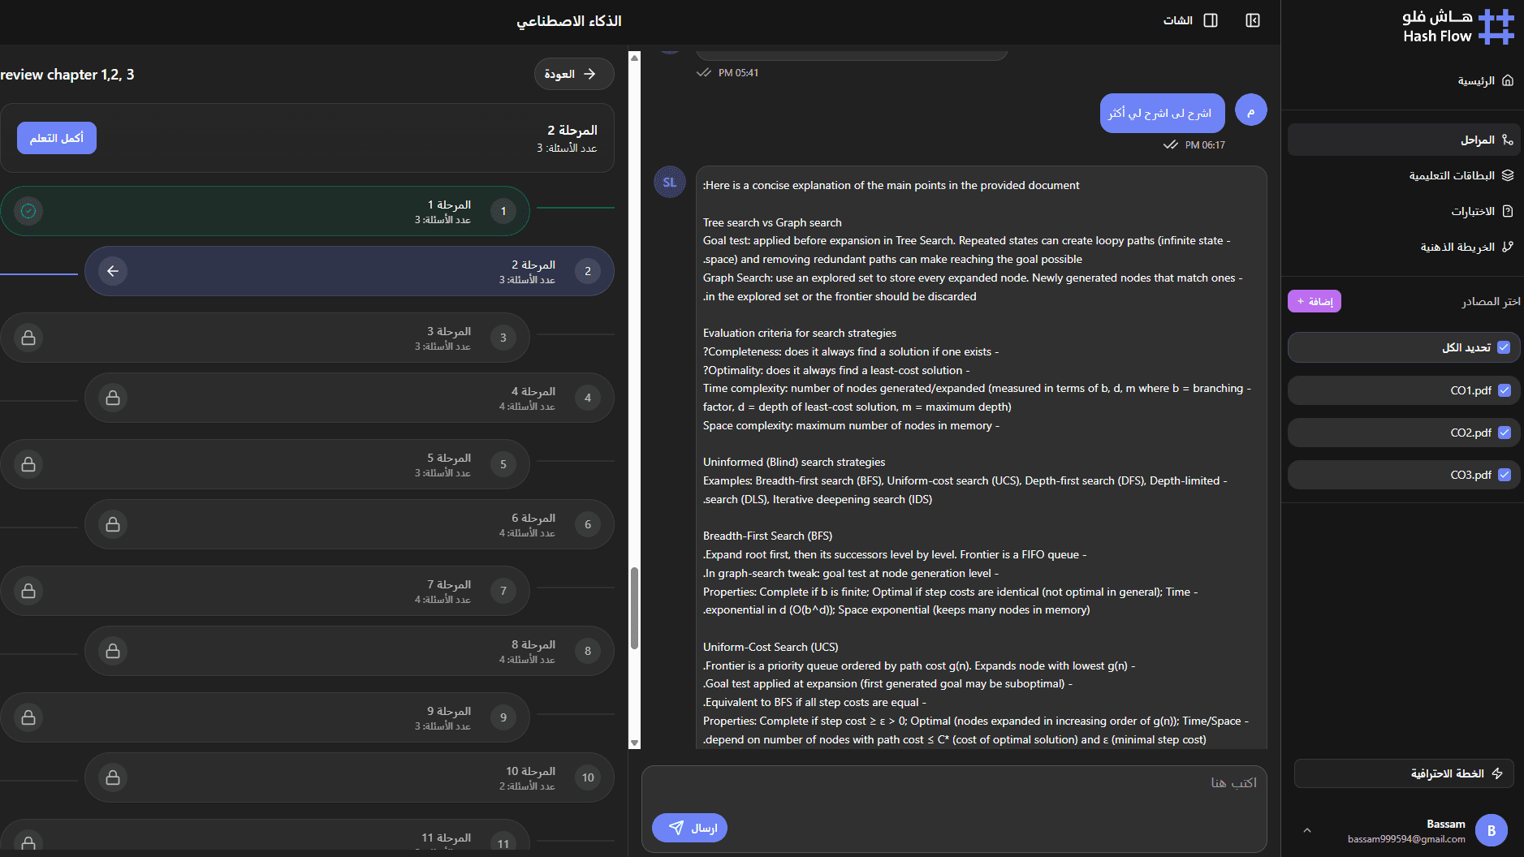The image size is (1524, 857).
Task: Toggle the chat panel layout icon
Action: click(x=1211, y=20)
